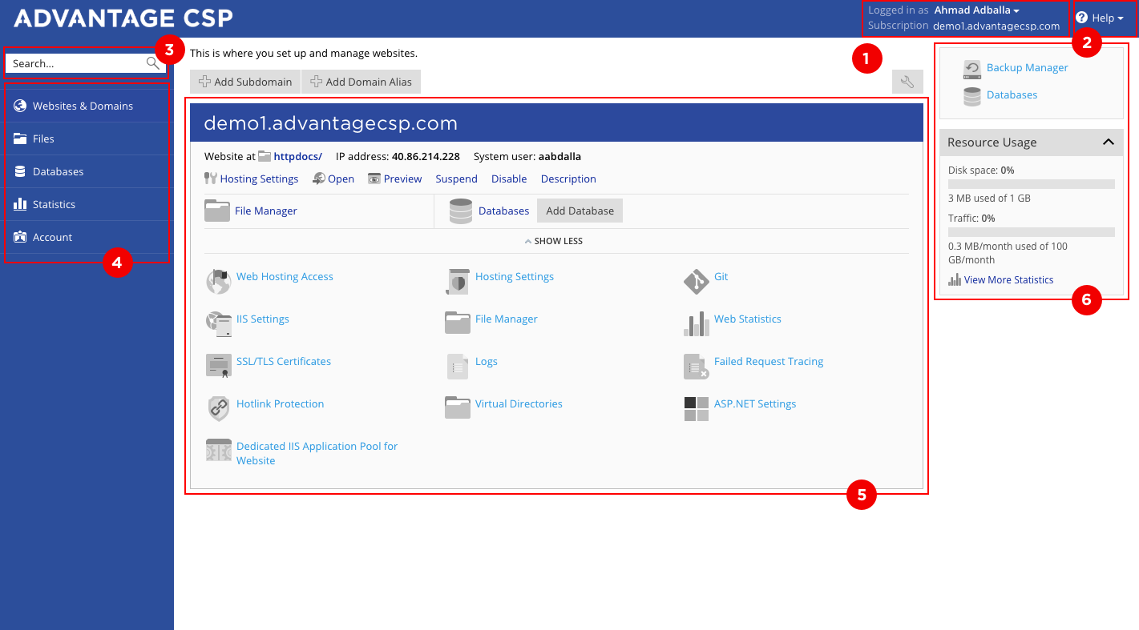Click the Dedicated IIS Application Pool icon
The height and width of the screenshot is (630, 1139).
tap(218, 451)
